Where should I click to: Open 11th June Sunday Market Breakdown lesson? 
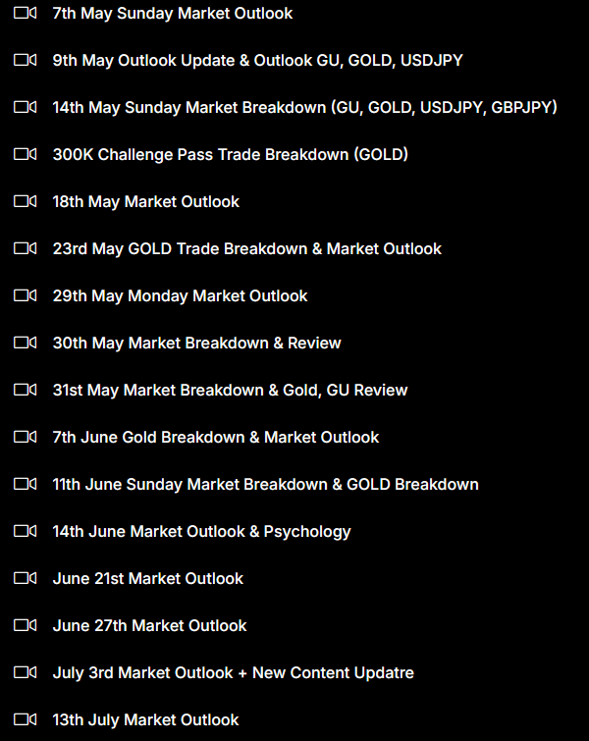click(x=265, y=485)
